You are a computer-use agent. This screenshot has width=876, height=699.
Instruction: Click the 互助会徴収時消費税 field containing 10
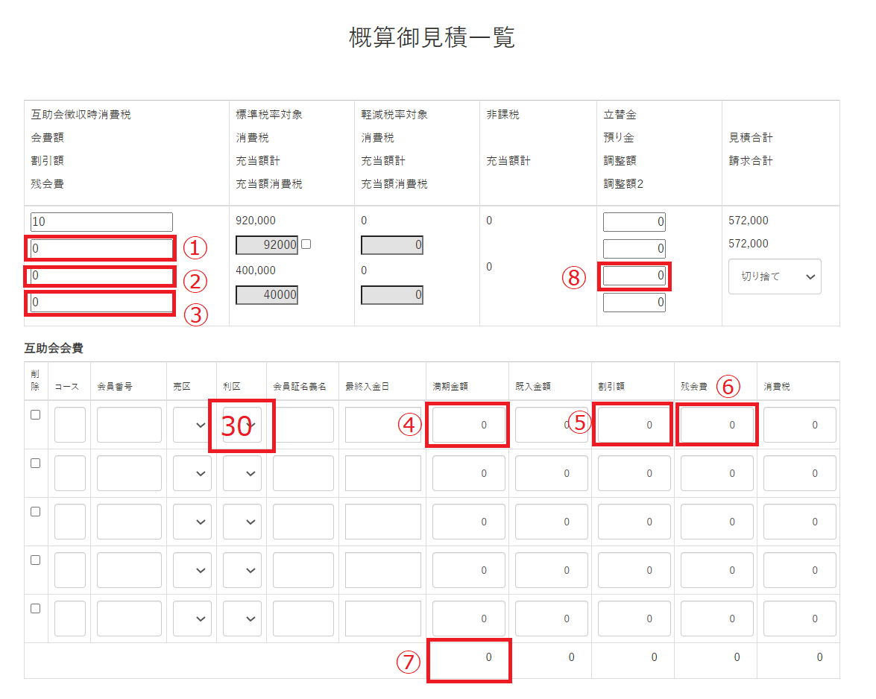click(101, 222)
